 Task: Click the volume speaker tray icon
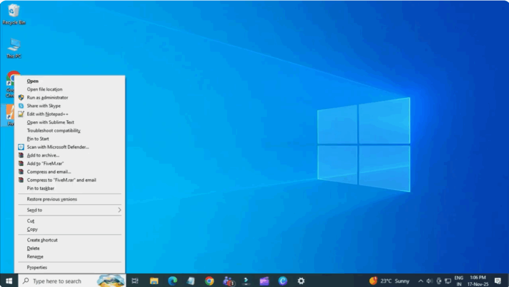(x=429, y=281)
